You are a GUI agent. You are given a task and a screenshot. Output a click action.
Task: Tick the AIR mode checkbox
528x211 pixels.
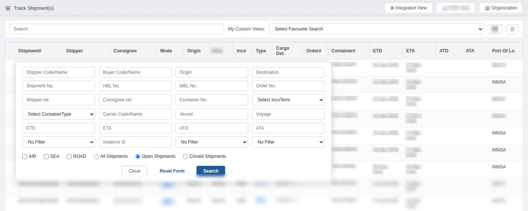click(25, 156)
